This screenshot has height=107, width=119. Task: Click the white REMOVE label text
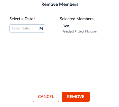(x=76, y=97)
